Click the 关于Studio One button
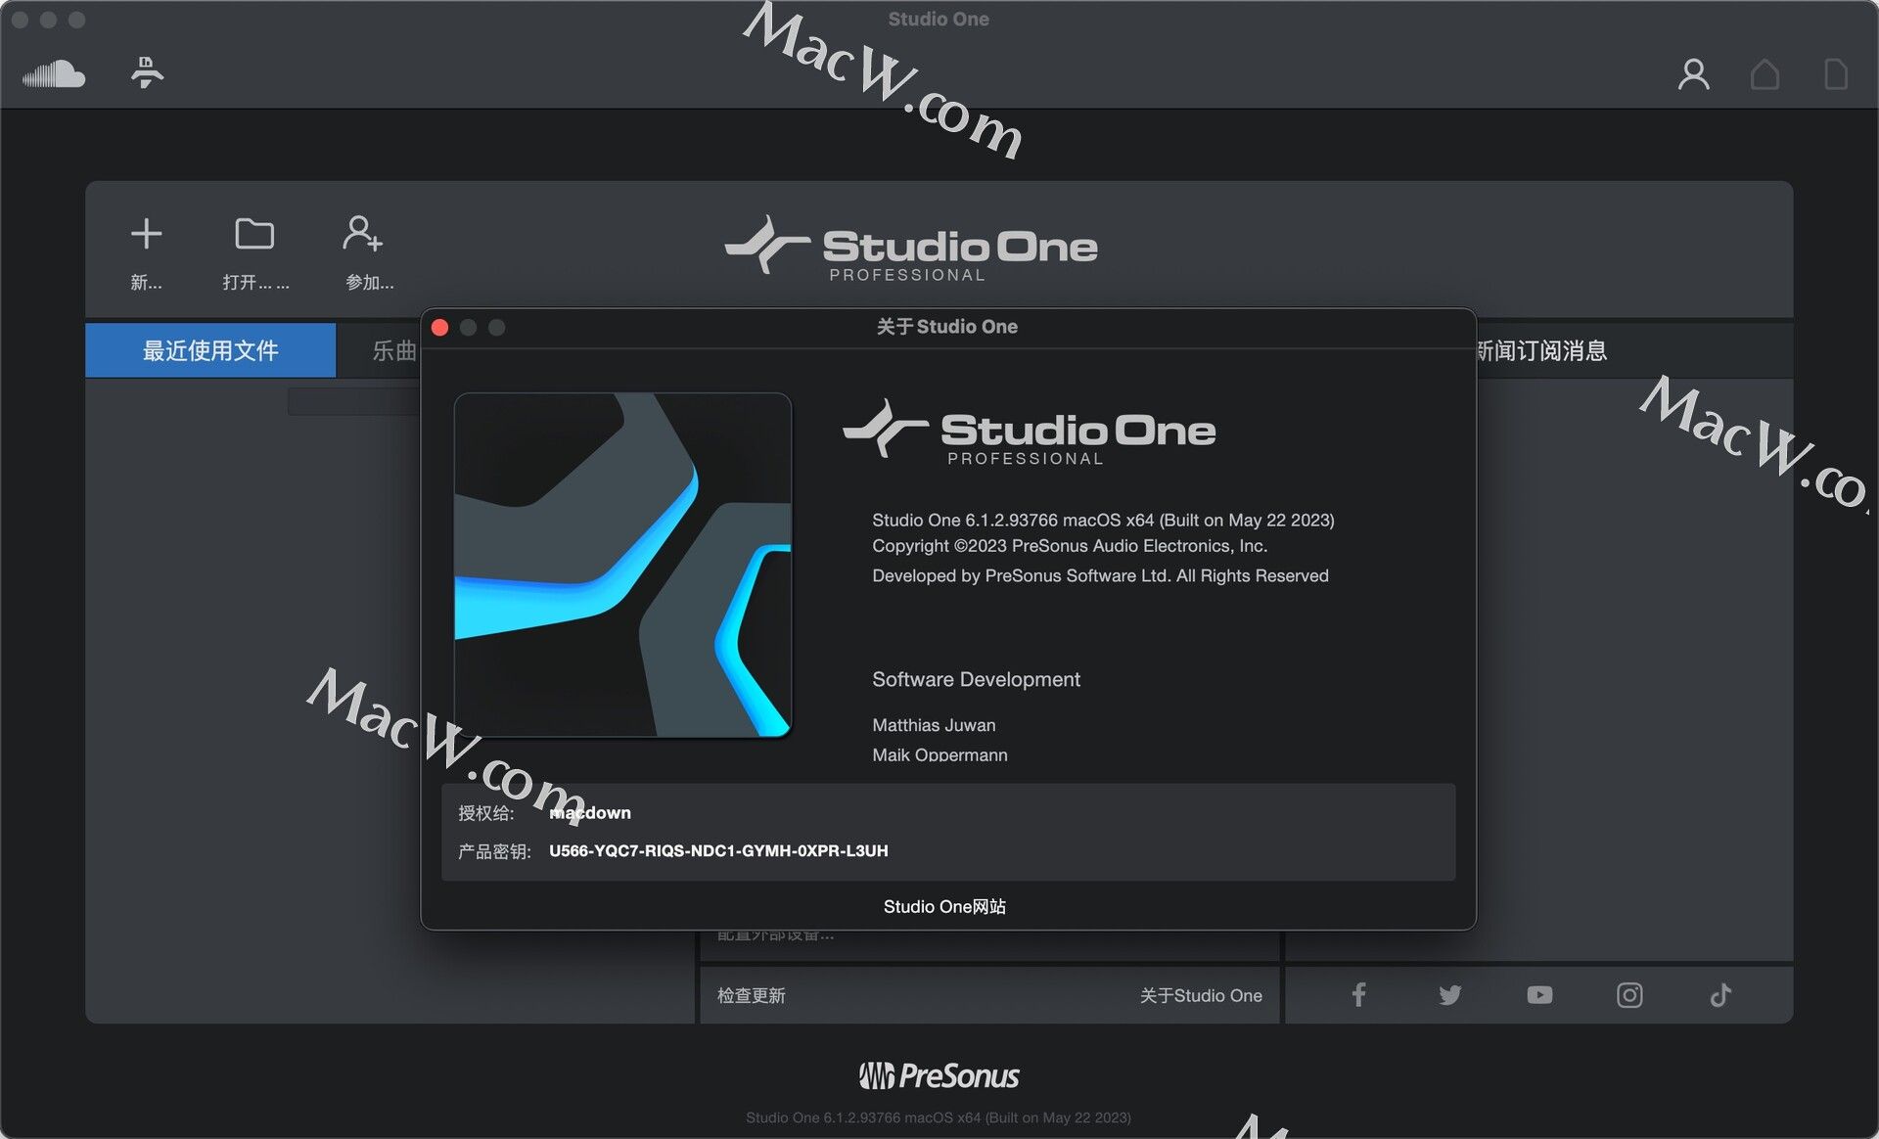Image resolution: width=1879 pixels, height=1139 pixels. click(1201, 995)
